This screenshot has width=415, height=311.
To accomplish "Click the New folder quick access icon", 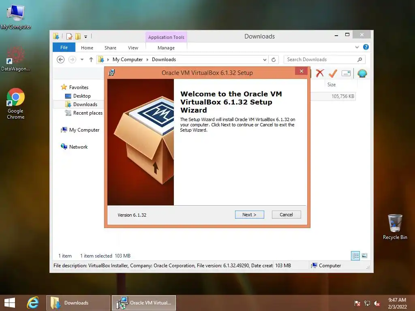I will pyautogui.click(x=78, y=36).
